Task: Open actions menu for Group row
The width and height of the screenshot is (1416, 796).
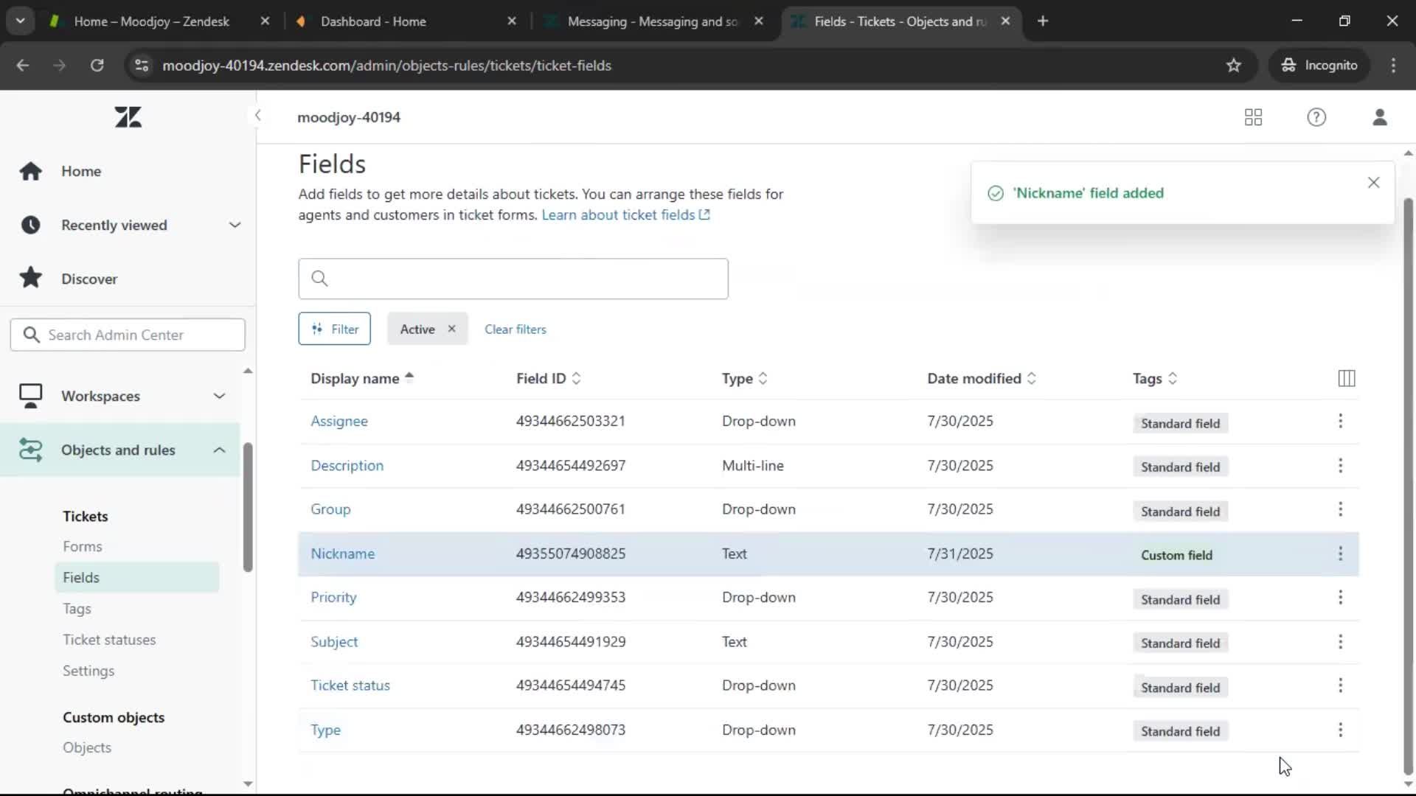Action: [x=1340, y=509]
